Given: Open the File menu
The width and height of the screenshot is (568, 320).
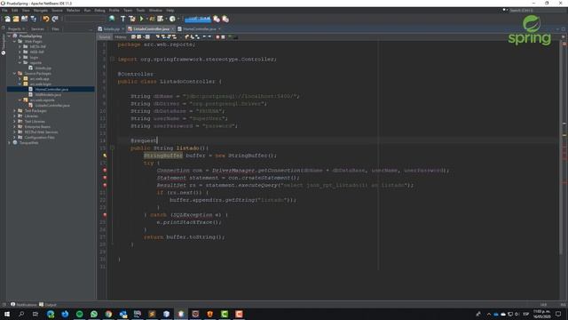Looking at the screenshot, I should click(x=4, y=11).
